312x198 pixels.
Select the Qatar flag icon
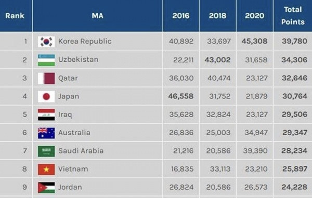pos(46,78)
